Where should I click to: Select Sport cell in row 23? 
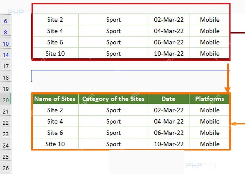click(113, 133)
